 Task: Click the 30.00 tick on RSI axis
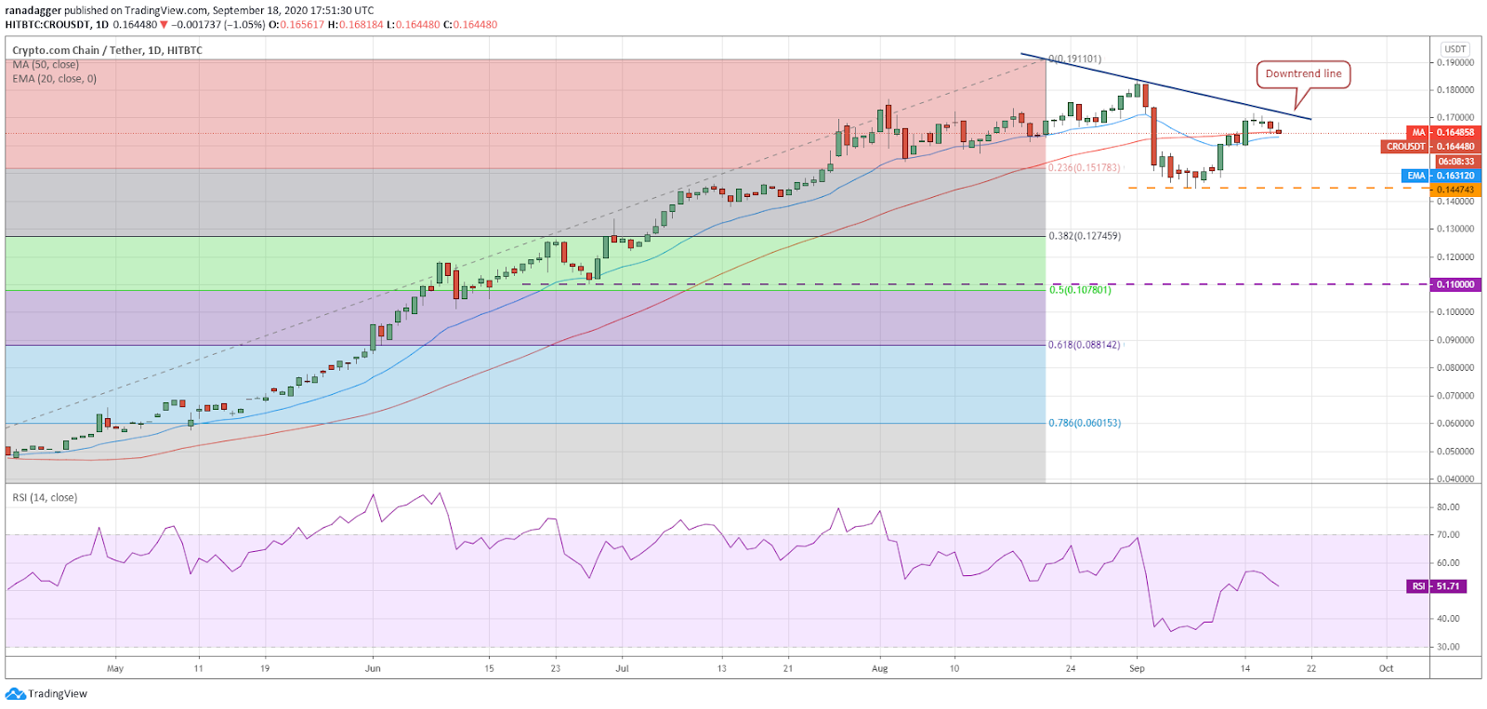(1448, 647)
